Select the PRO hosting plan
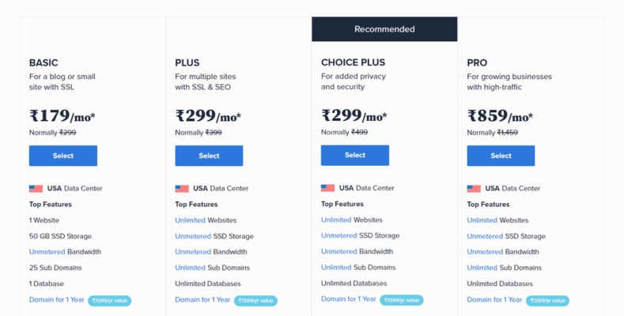This screenshot has height=316, width=624. (x=501, y=156)
